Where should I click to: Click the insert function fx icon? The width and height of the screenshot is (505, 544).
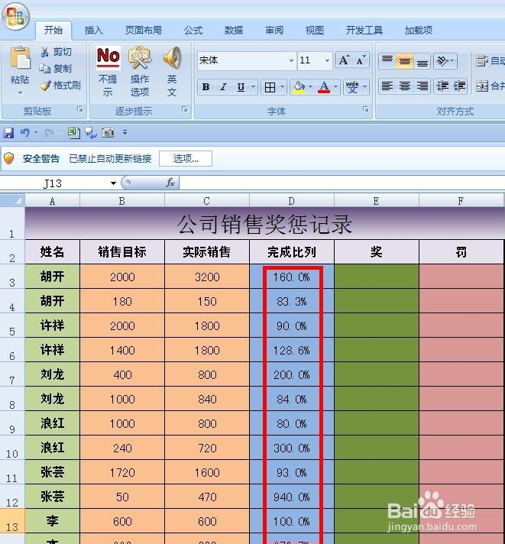pyautogui.click(x=170, y=183)
